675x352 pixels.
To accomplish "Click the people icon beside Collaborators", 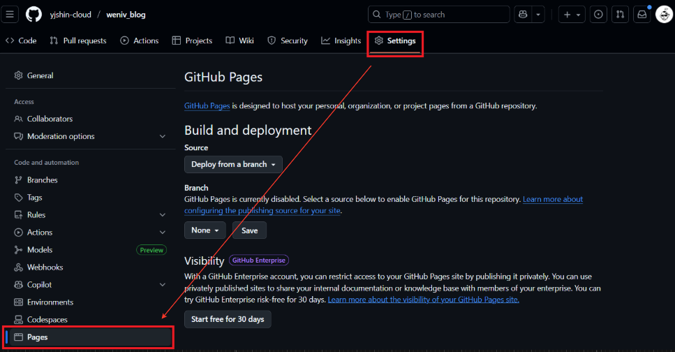I will click(x=18, y=119).
